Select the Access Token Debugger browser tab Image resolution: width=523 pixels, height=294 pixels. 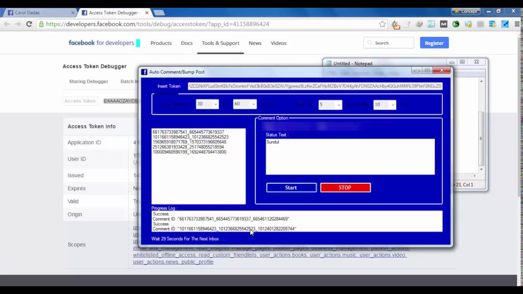coord(114,13)
